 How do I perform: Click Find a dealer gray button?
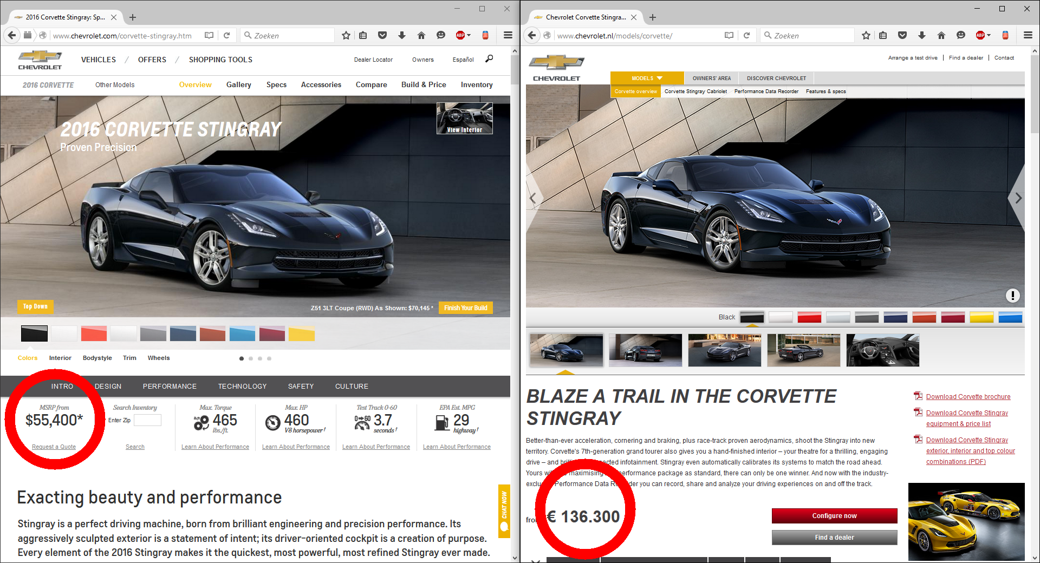pyautogui.click(x=834, y=538)
